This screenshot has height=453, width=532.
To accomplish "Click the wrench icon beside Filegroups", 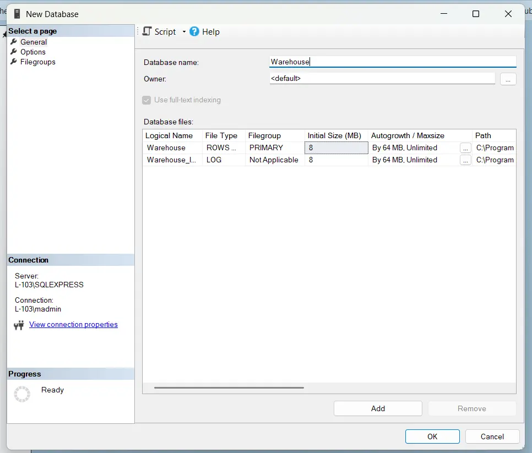I will coord(13,62).
